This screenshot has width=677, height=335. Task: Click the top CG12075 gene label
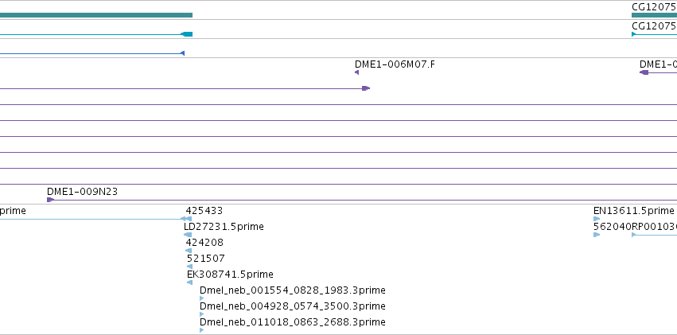click(x=654, y=7)
